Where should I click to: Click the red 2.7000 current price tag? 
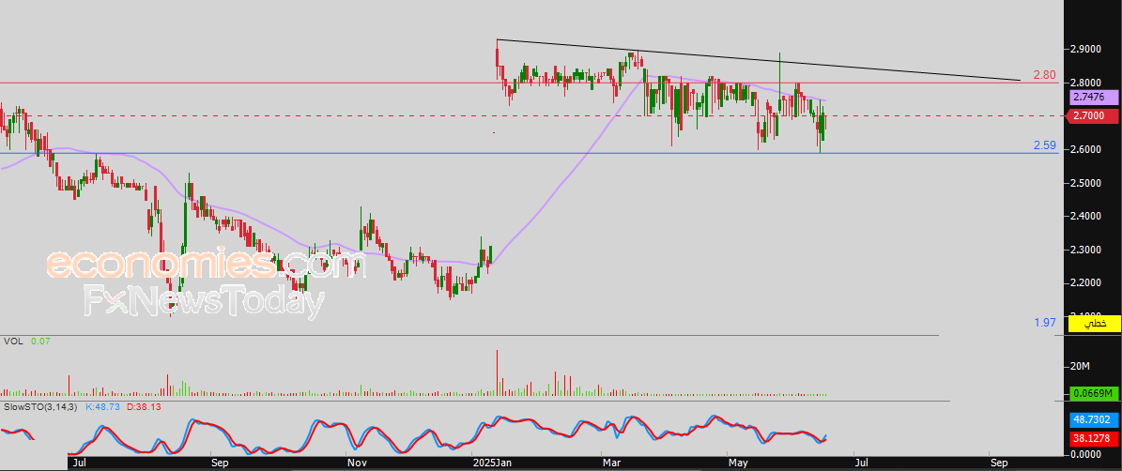point(1092,115)
